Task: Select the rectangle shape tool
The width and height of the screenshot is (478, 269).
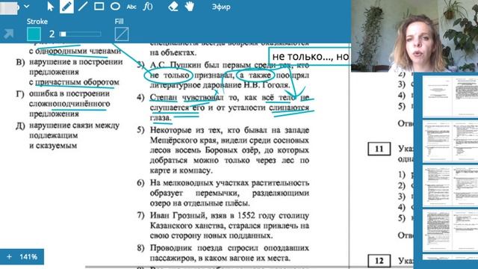Action: point(99,7)
